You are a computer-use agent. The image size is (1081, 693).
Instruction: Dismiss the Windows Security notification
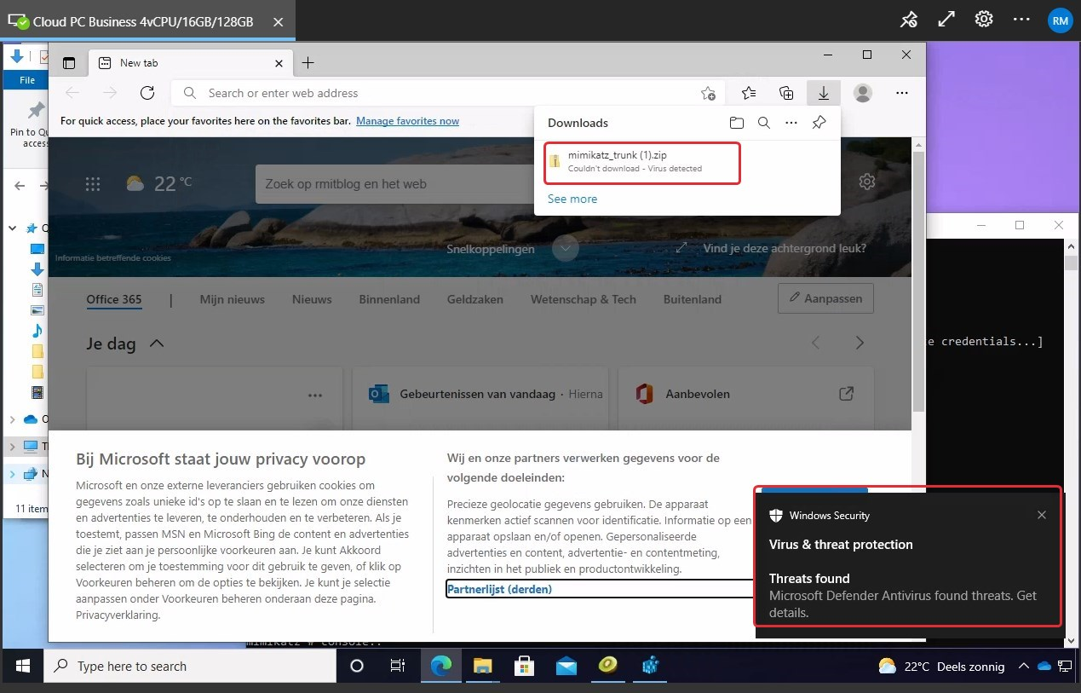1042,515
